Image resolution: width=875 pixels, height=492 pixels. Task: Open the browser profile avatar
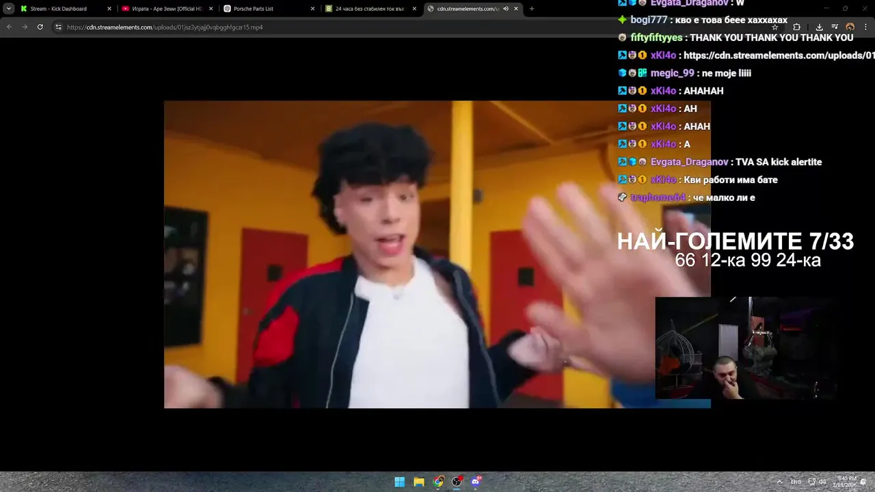click(850, 27)
